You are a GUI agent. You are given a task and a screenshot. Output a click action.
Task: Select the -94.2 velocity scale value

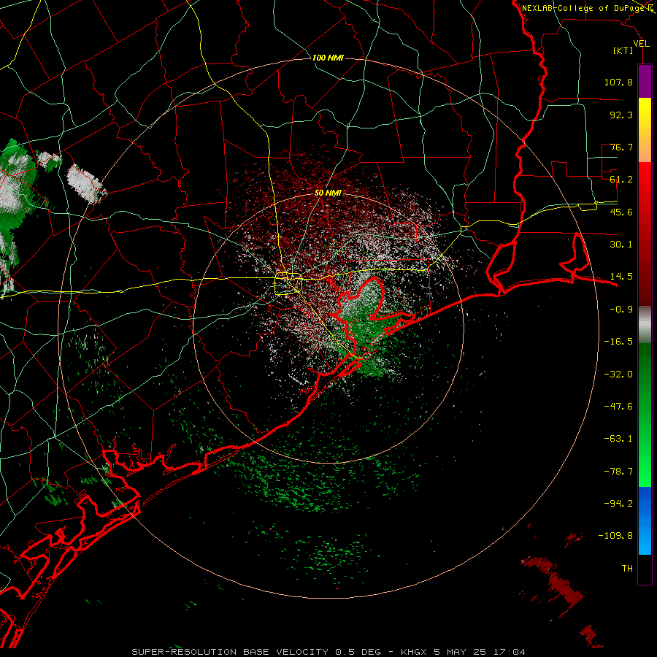click(618, 504)
